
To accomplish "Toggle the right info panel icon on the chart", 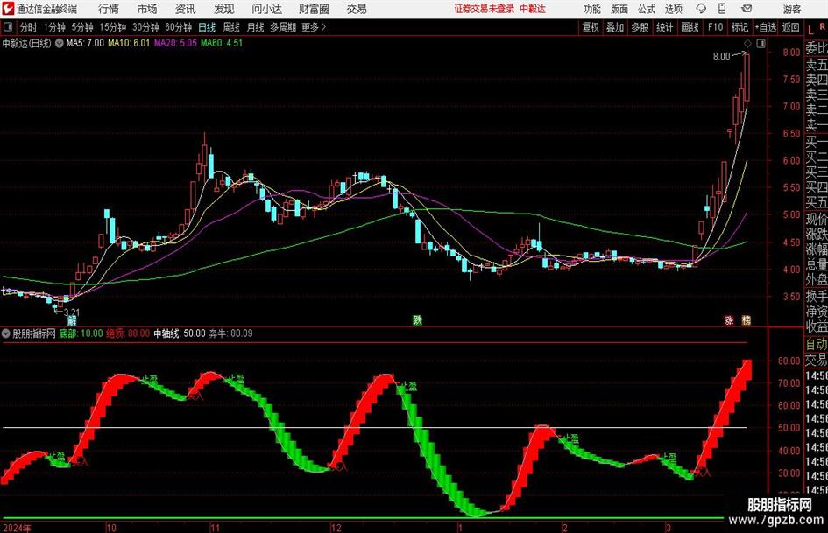I will click(761, 44).
